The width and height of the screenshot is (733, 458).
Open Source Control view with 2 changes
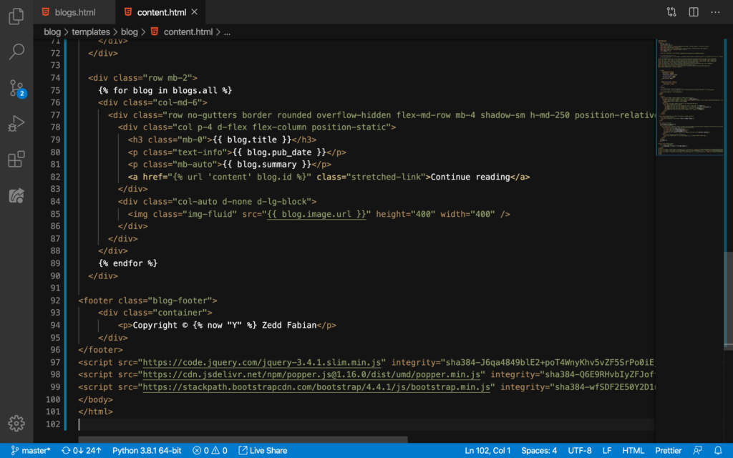pos(17,88)
